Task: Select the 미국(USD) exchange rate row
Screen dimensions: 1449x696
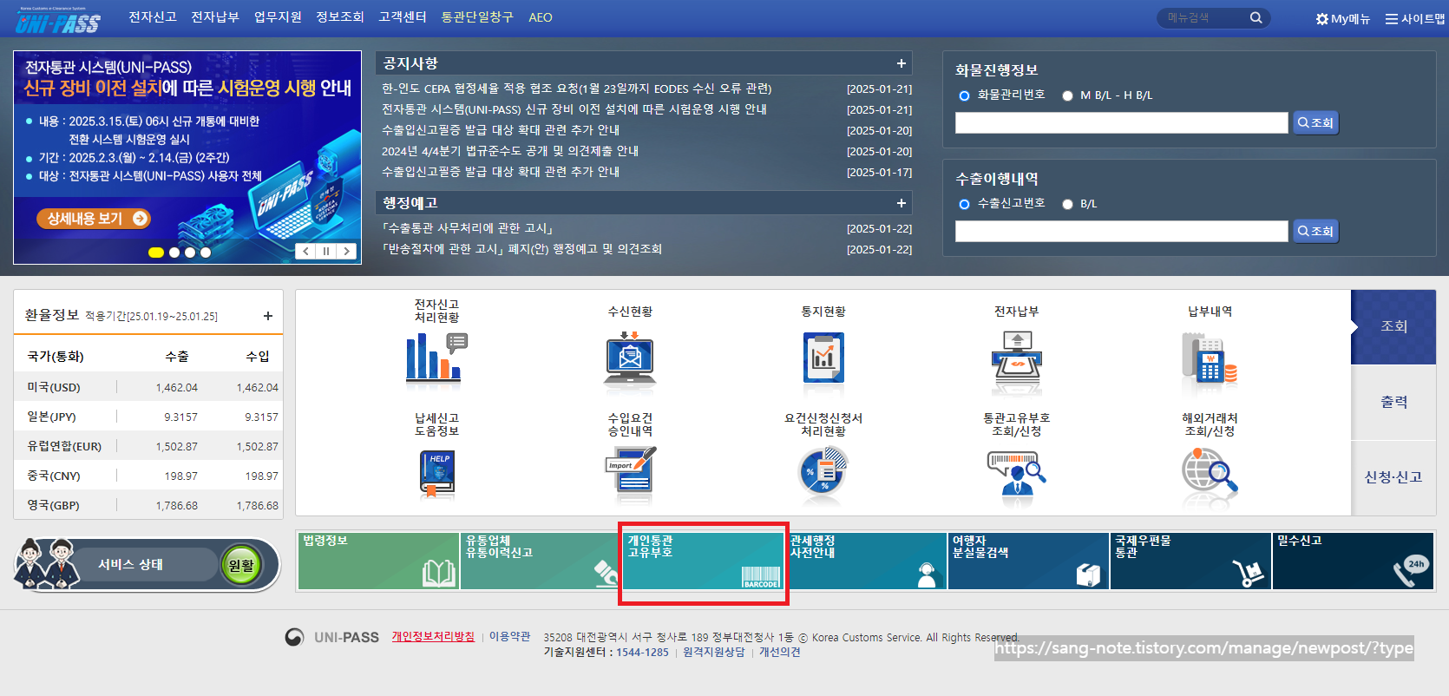Action: click(148, 387)
